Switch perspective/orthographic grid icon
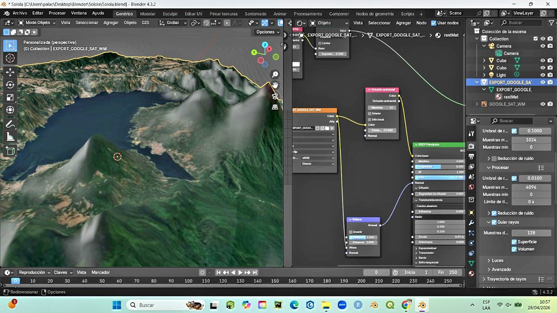 [x=275, y=107]
